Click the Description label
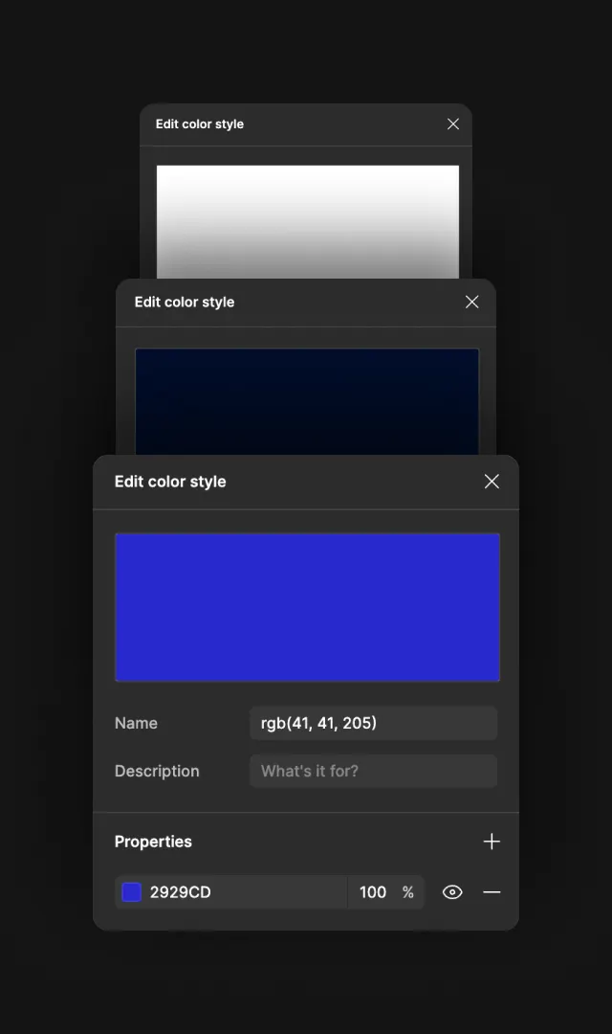This screenshot has width=612, height=1034. [157, 771]
